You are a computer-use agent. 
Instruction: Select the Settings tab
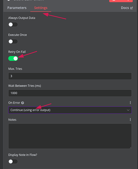pos(41,8)
